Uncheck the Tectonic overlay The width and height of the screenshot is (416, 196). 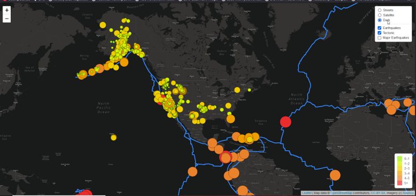[380, 33]
